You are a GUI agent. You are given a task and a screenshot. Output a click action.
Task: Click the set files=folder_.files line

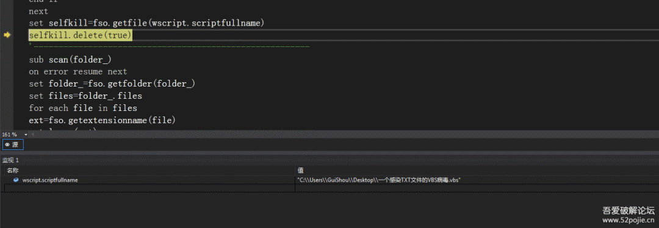85,96
